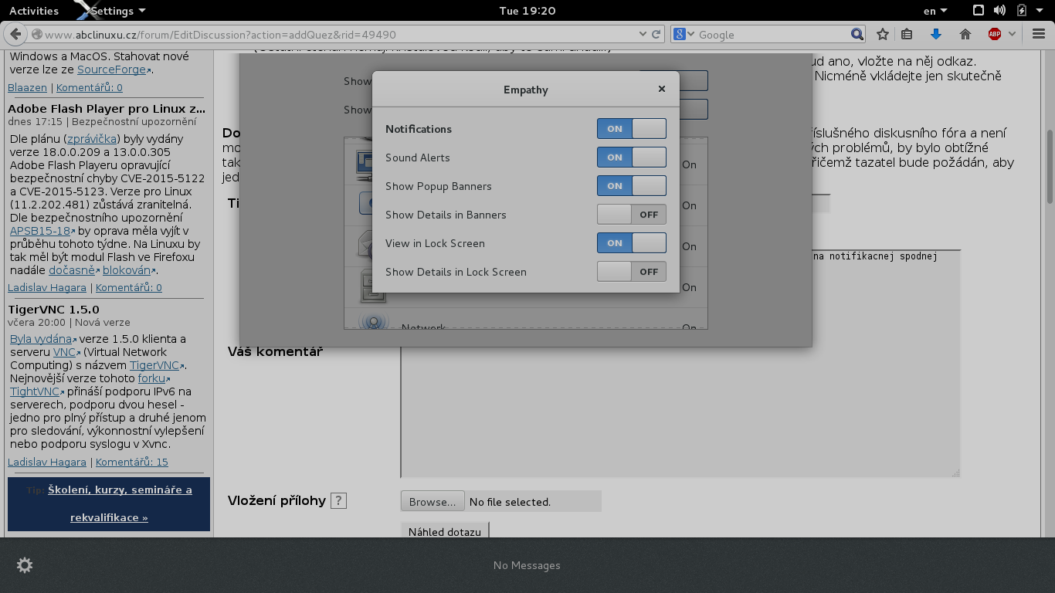Image resolution: width=1055 pixels, height=593 pixels.
Task: Go back with the Firefox back arrow
Action: tap(15, 34)
